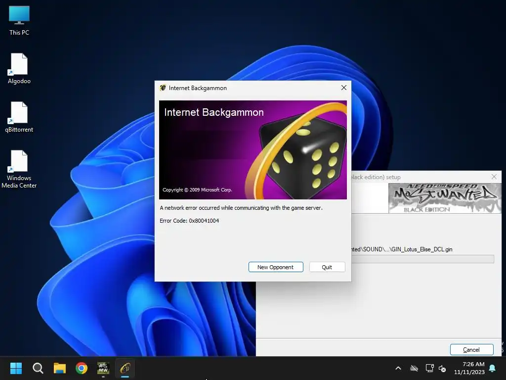Click the GIN_Lotus_Elise_DCL.gin file path text
This screenshot has width=506, height=380.
pos(402,249)
